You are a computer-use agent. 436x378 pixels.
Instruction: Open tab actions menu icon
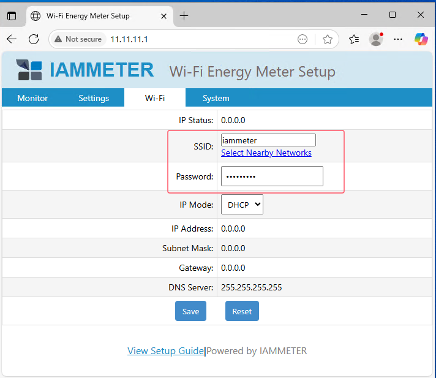point(12,15)
